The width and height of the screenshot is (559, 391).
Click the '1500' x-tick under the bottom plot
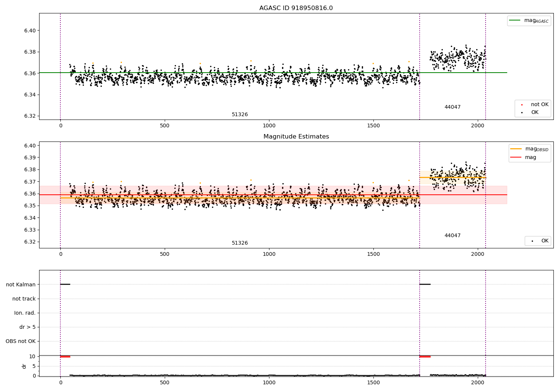click(x=373, y=382)
